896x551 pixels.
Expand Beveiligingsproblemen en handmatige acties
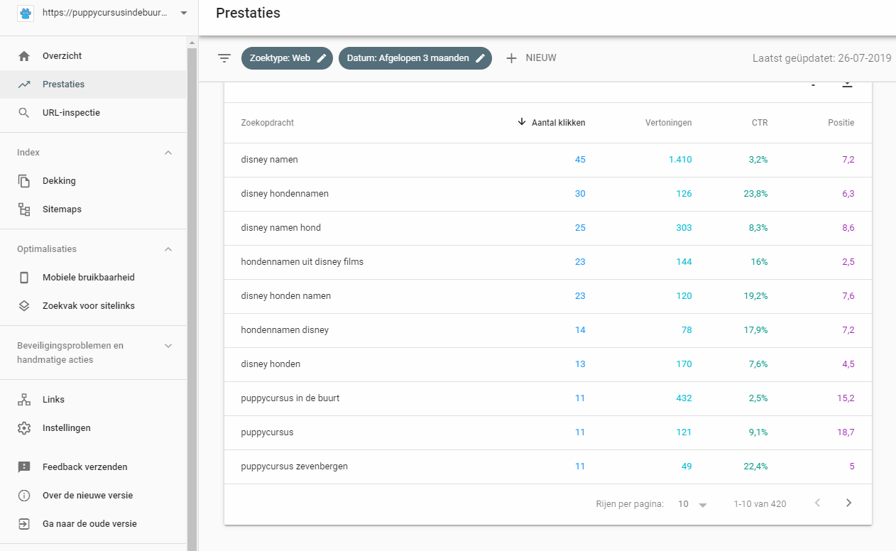point(168,346)
